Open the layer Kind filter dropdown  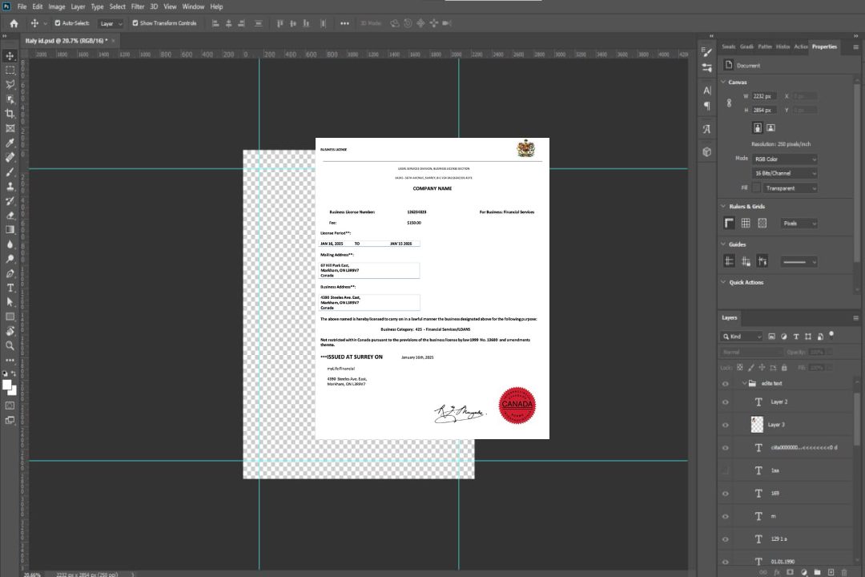tap(742, 337)
